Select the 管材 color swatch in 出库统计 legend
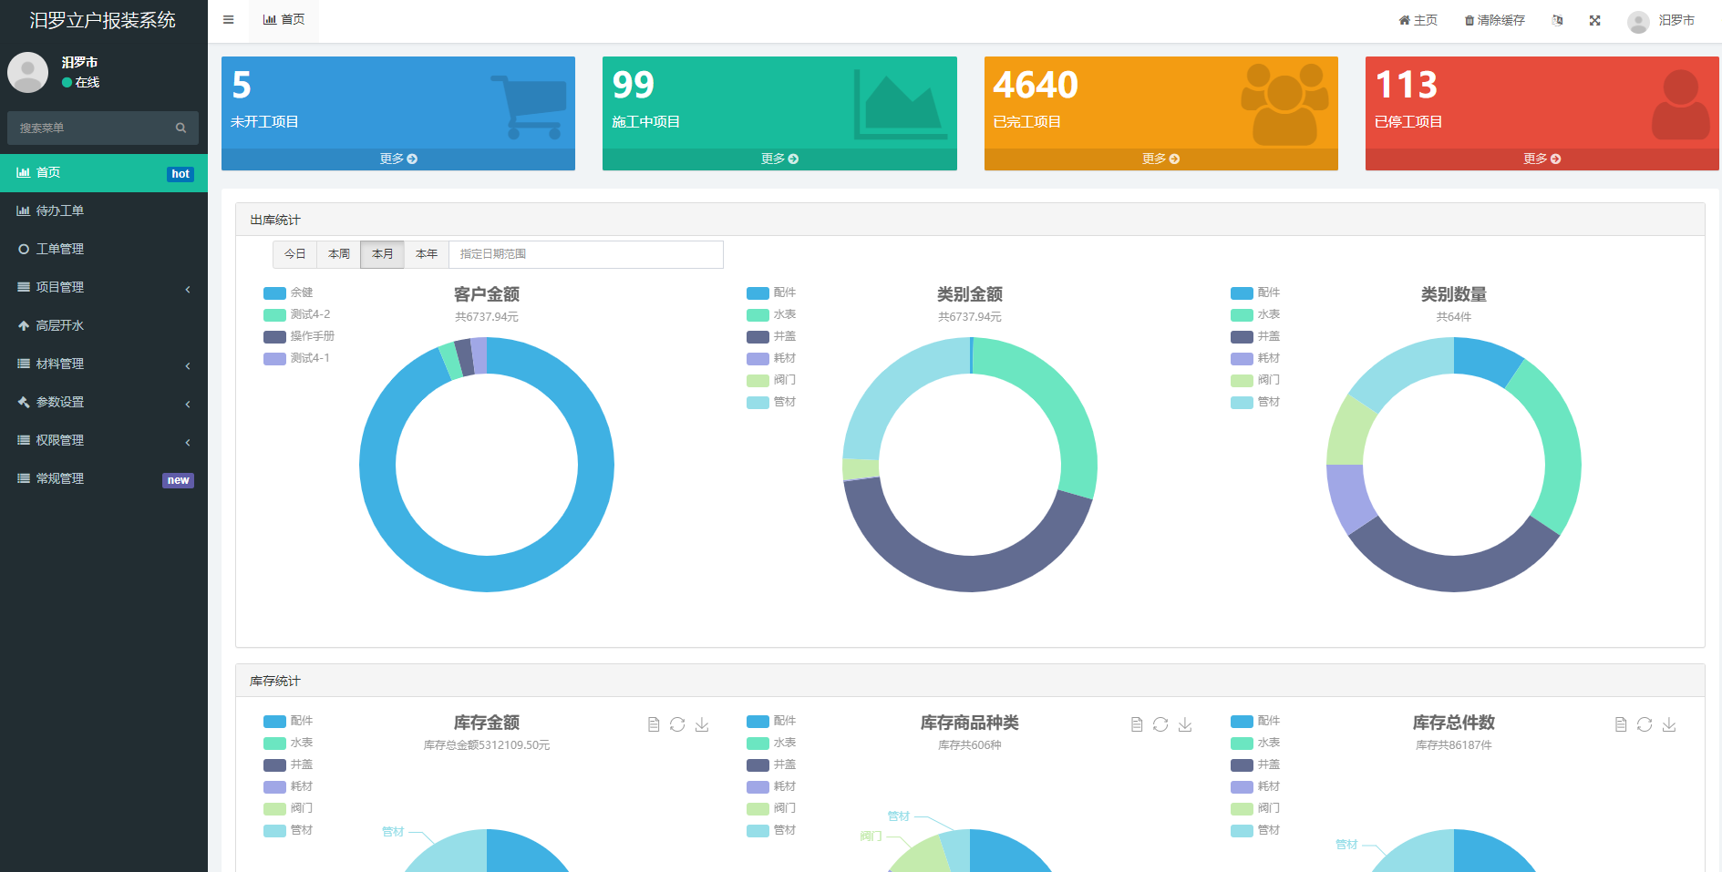 (757, 402)
